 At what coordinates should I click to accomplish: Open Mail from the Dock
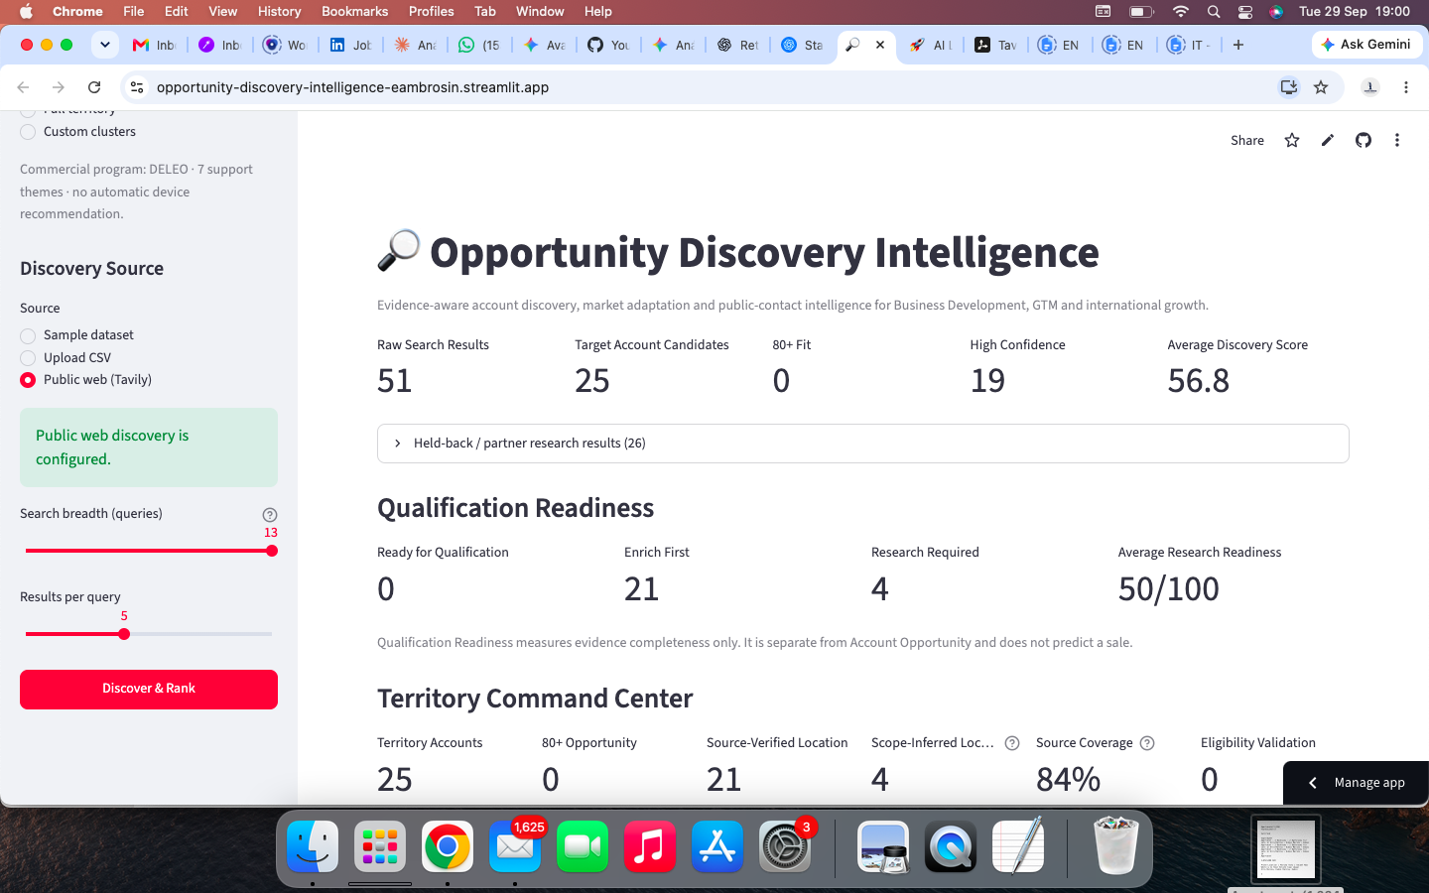515,846
